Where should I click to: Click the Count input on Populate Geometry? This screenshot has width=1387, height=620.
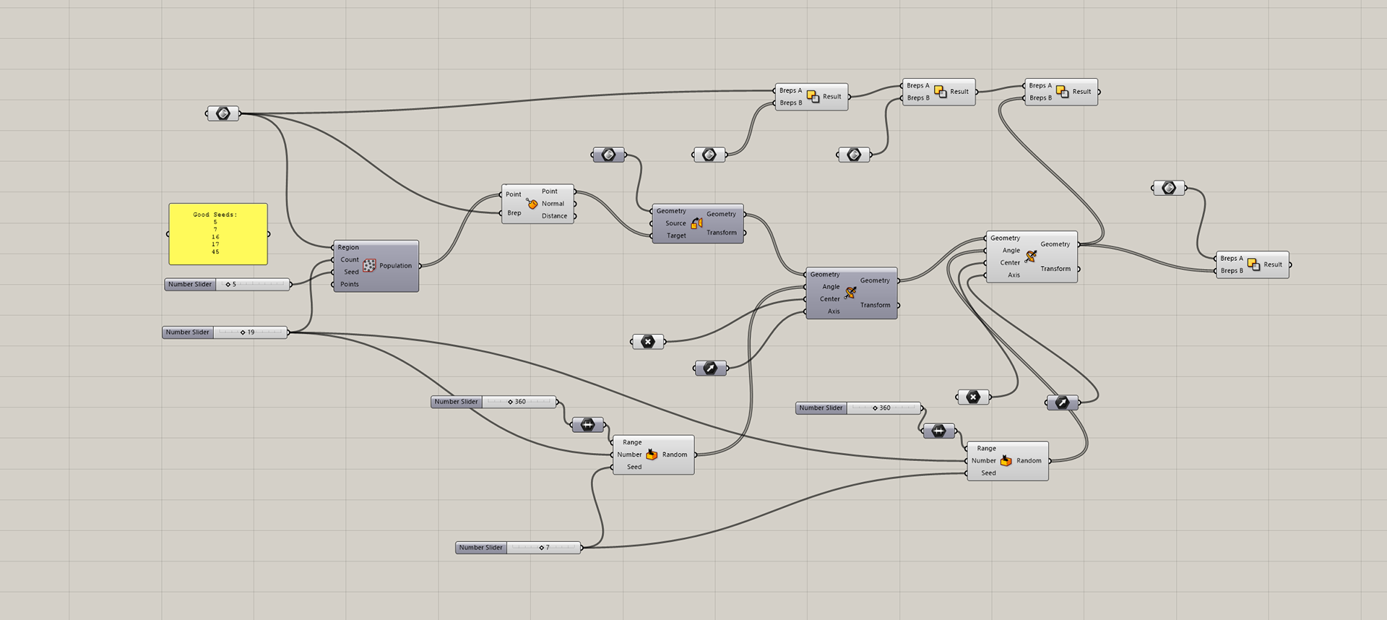pyautogui.click(x=350, y=259)
